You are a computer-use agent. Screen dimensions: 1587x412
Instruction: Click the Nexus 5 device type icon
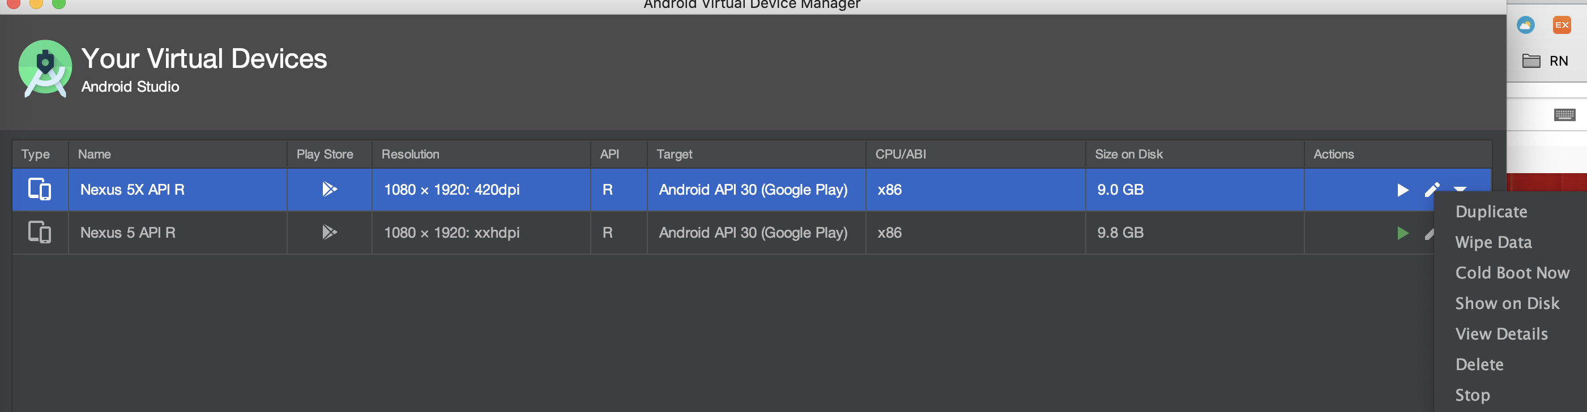click(40, 232)
